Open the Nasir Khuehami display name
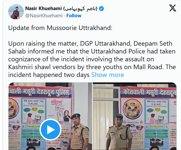181x150 pixels. click(x=43, y=8)
